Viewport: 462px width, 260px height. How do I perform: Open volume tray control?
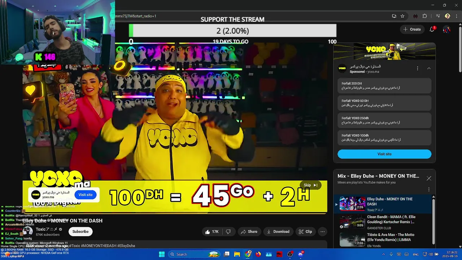coord(431,254)
